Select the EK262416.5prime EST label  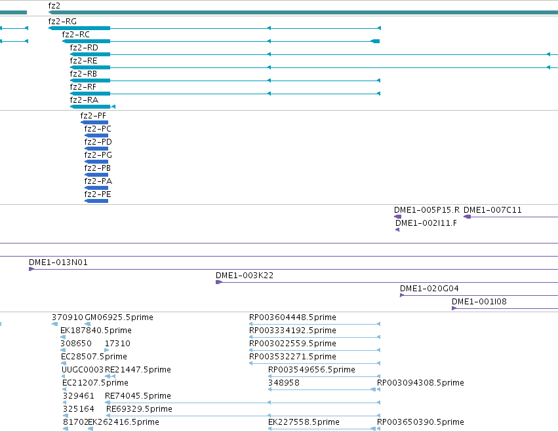click(123, 422)
